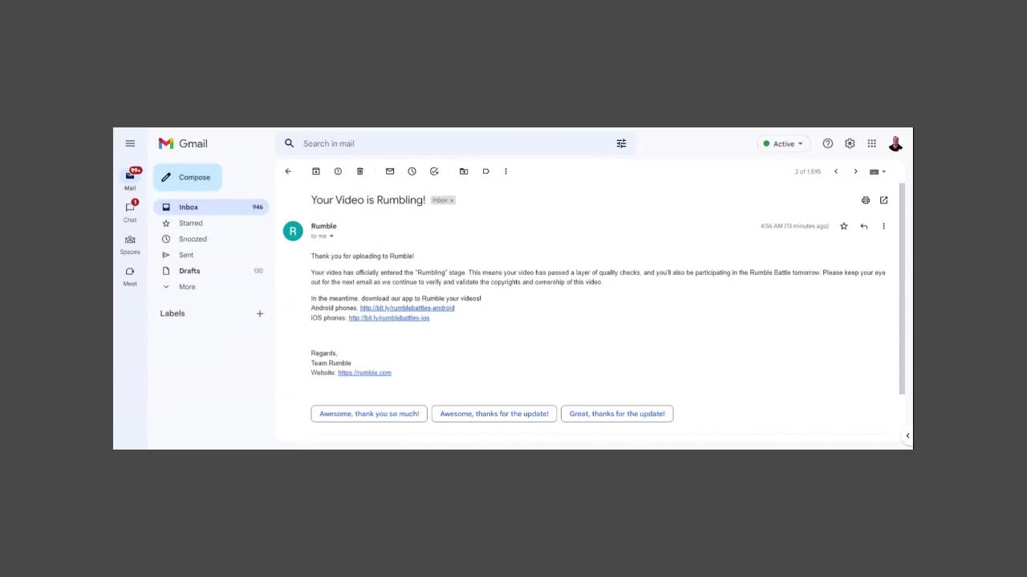Open the Starred folder
This screenshot has width=1027, height=577.
[211, 223]
